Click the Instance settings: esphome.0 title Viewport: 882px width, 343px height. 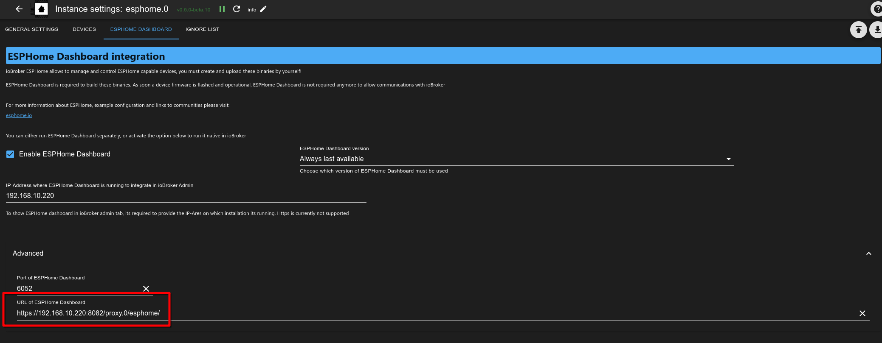coord(112,9)
